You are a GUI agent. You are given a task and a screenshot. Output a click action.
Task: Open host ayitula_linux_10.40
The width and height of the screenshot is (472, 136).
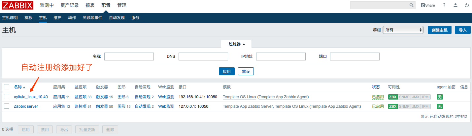point(31,97)
